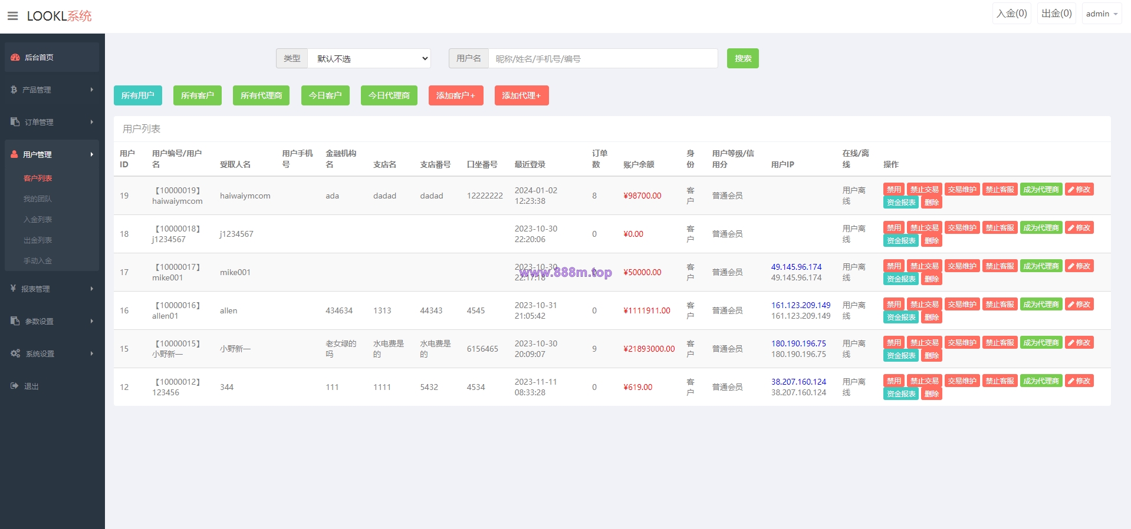Viewport: 1131px width, 529px height.
Task: Click 删除 for user allen01
Action: [x=932, y=317]
